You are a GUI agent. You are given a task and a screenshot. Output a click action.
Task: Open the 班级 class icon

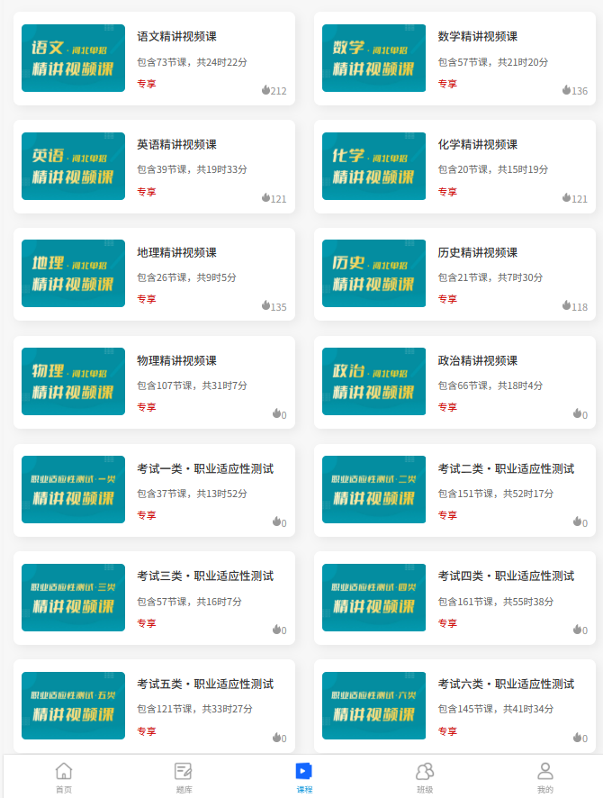tap(425, 772)
